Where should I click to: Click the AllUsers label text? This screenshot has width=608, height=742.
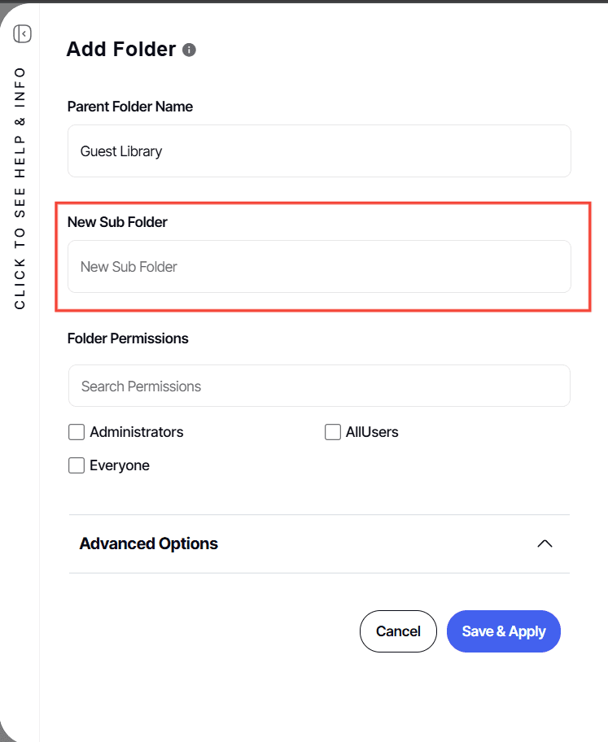372,432
